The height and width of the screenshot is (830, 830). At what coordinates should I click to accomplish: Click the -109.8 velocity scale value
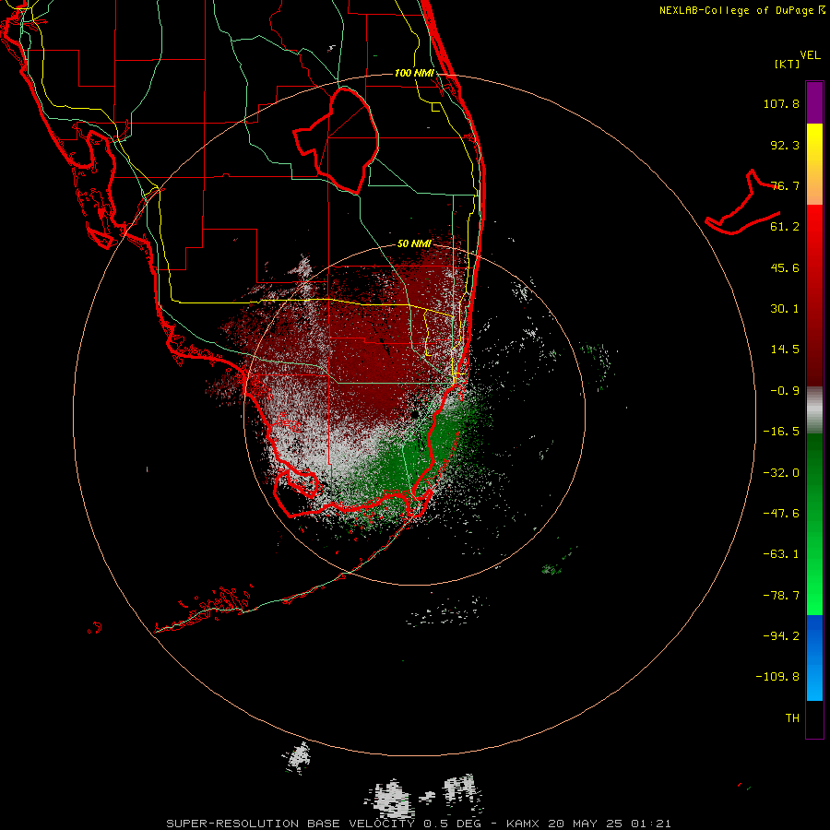coord(778,677)
